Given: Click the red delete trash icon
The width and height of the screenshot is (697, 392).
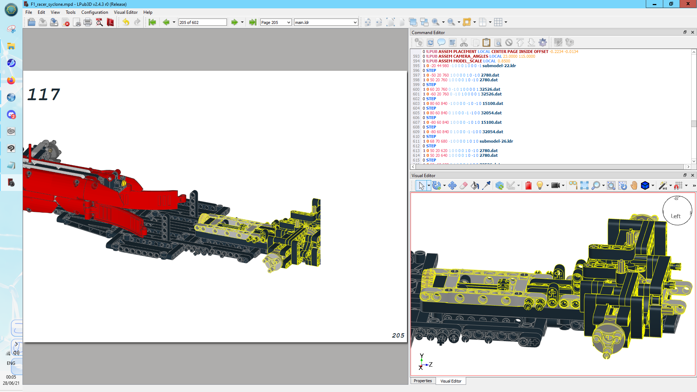Looking at the screenshot, I should click(528, 186).
